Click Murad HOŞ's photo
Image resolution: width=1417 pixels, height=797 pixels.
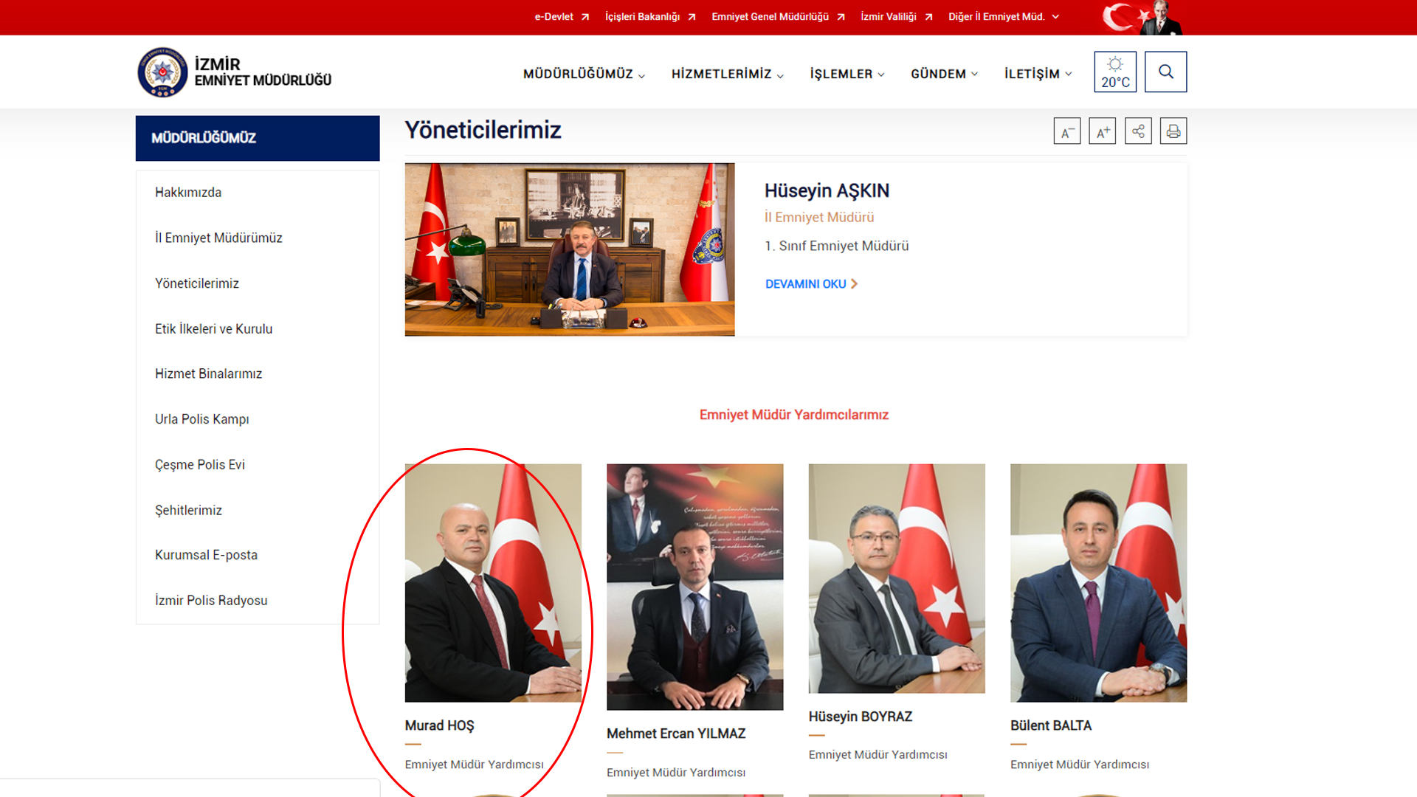point(492,582)
